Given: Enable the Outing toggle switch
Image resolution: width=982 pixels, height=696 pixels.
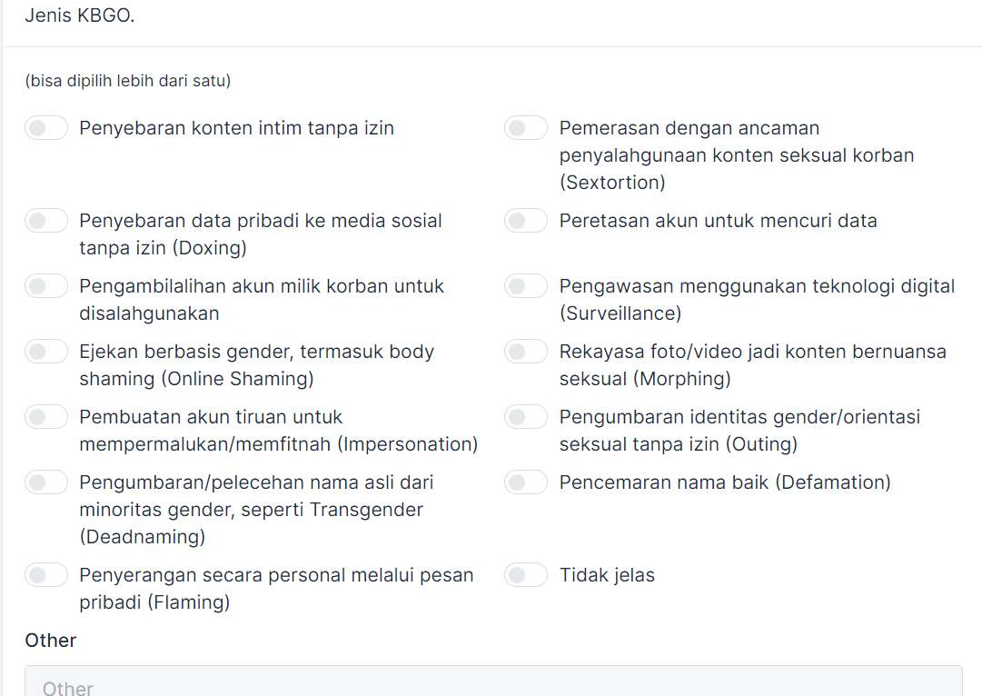Looking at the screenshot, I should (526, 417).
